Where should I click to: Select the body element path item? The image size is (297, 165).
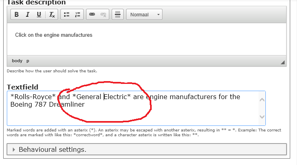click(17, 61)
